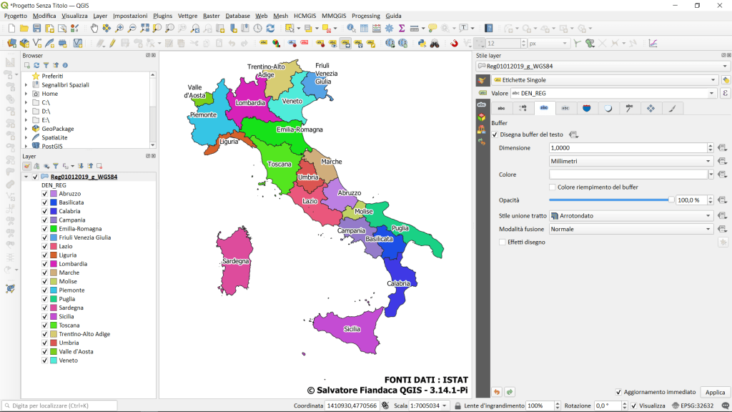The width and height of the screenshot is (732, 412).
Task: Toggle the snapping magnet icon
Action: pos(454,43)
